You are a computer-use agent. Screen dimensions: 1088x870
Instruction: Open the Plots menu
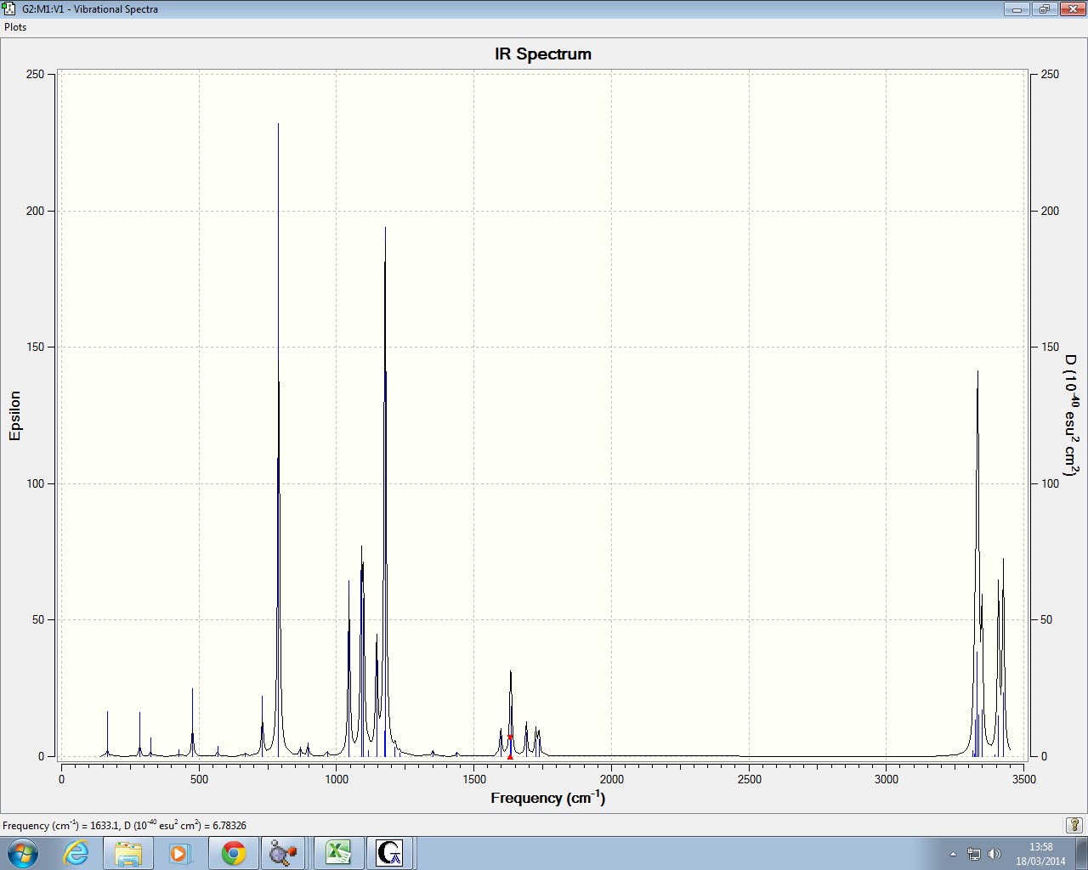click(15, 27)
